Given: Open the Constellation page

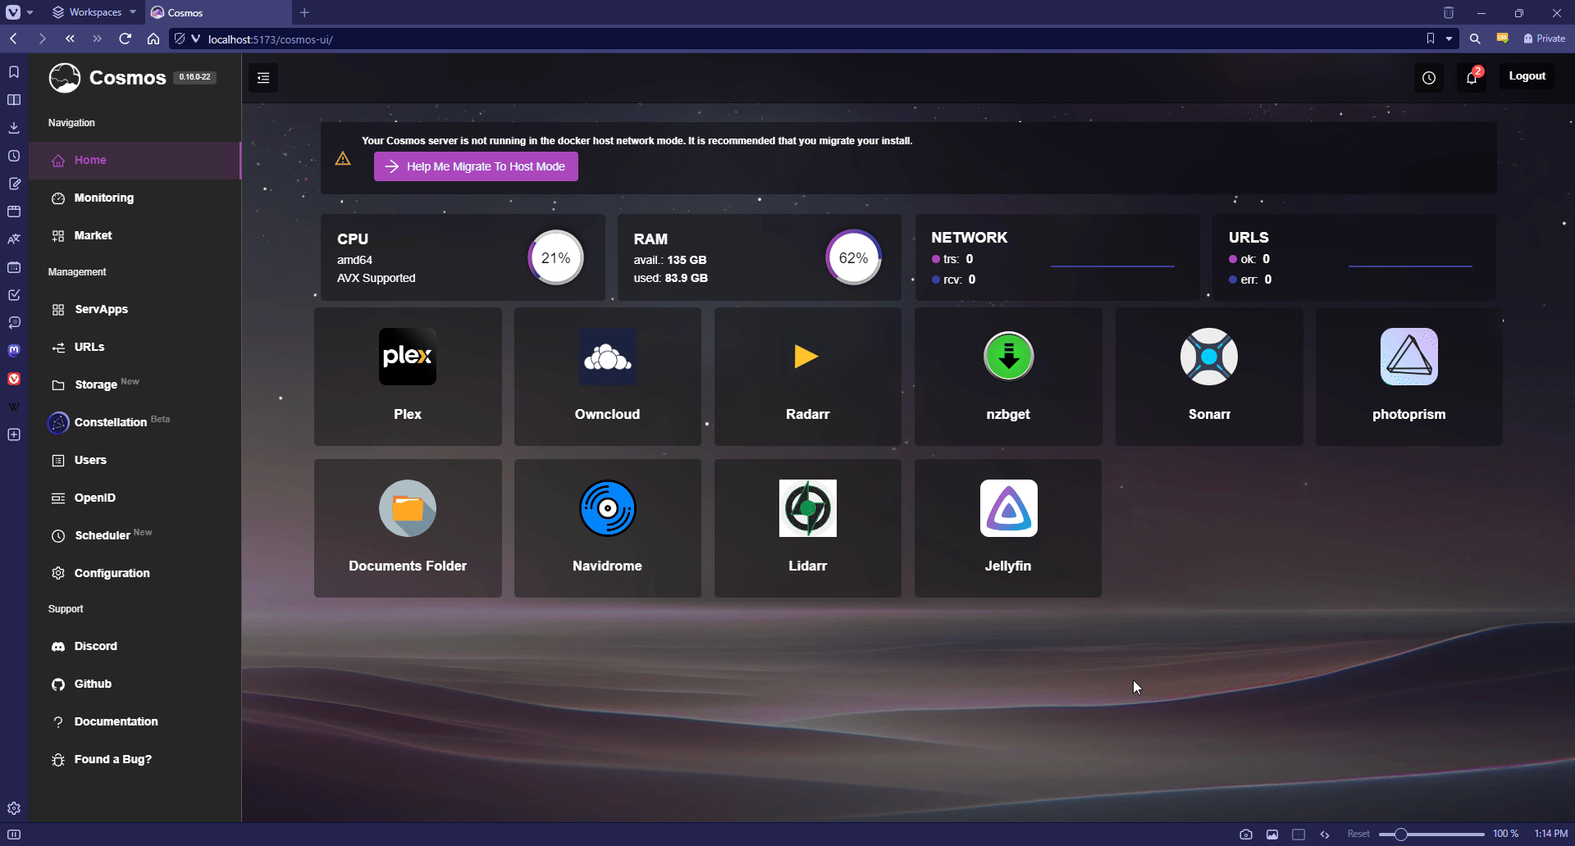Looking at the screenshot, I should pos(135,422).
